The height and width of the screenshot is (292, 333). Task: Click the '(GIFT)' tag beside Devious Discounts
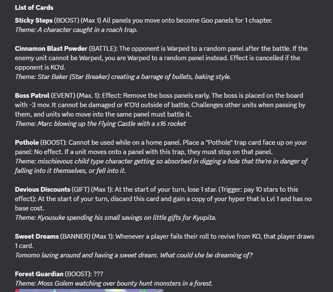pyautogui.click(x=80, y=190)
